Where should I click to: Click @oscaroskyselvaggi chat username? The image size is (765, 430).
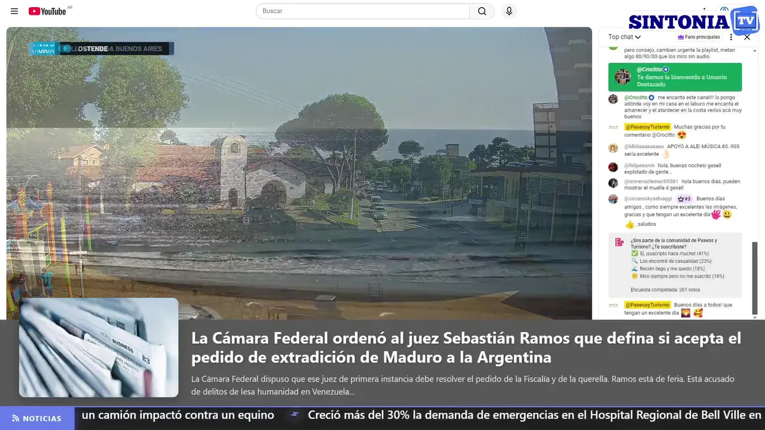pyautogui.click(x=648, y=199)
